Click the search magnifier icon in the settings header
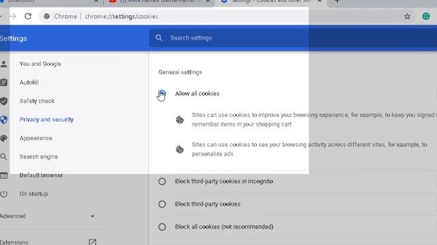The height and width of the screenshot is (245, 437). click(159, 38)
